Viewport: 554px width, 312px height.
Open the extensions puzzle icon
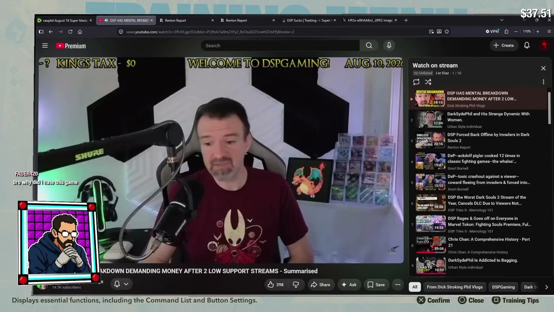[x=506, y=32]
